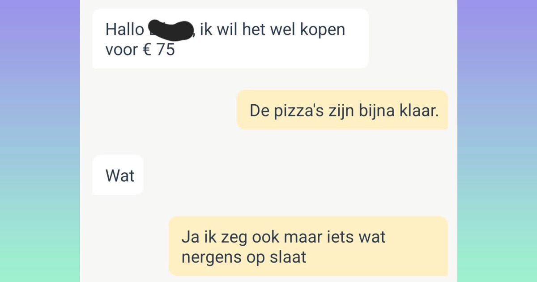Click the "€ 75" price text
537x282 pixels.
click(x=158, y=50)
